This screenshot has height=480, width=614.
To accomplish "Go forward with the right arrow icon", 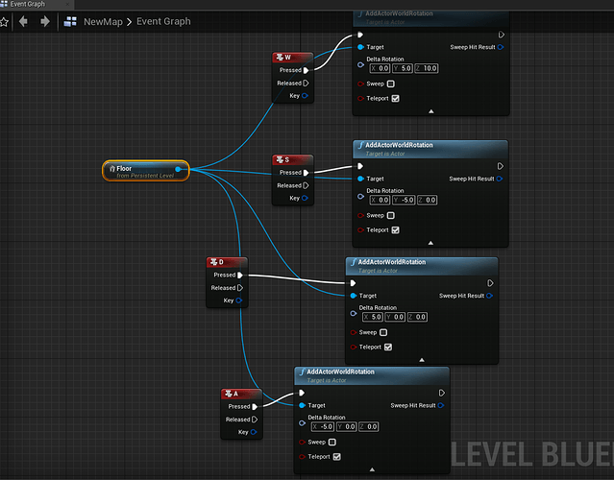I will [44, 21].
